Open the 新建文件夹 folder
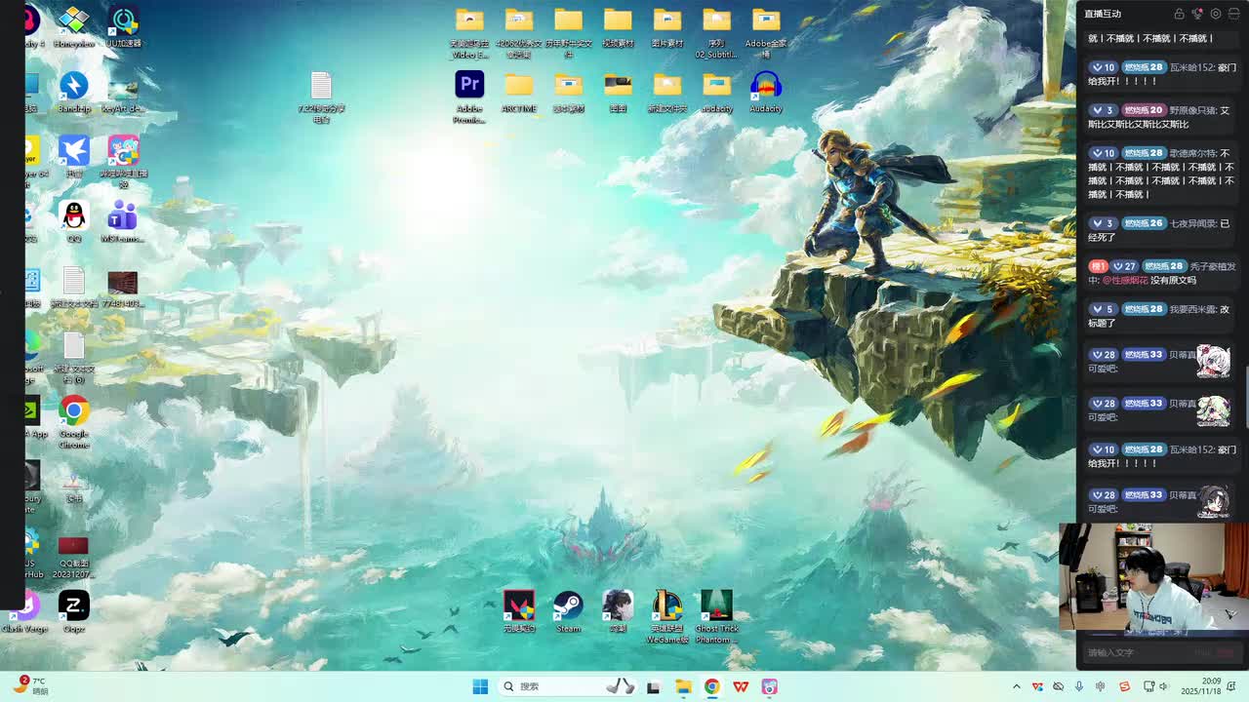 667,93
